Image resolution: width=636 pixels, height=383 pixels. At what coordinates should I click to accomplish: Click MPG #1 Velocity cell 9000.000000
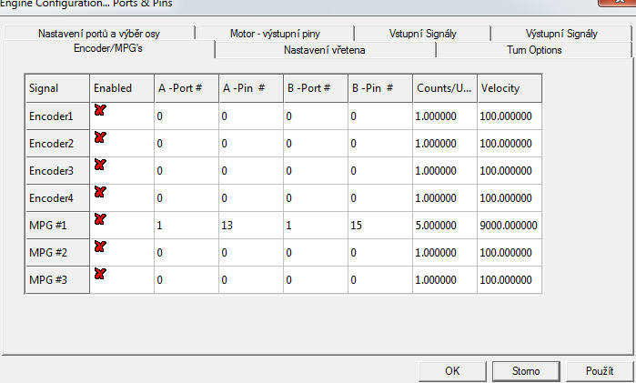509,226
